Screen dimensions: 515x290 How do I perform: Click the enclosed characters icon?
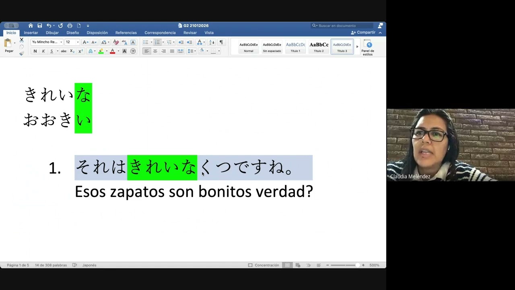tap(133, 51)
